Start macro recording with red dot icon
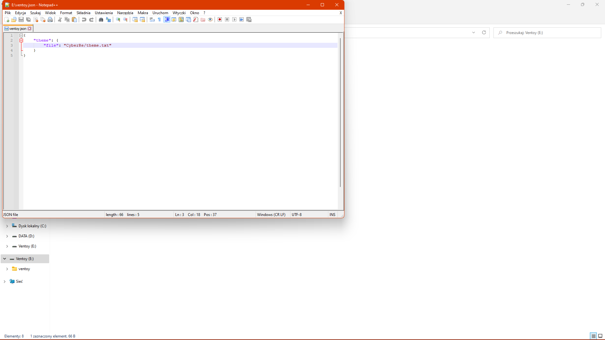This screenshot has height=340, width=605. (220, 20)
